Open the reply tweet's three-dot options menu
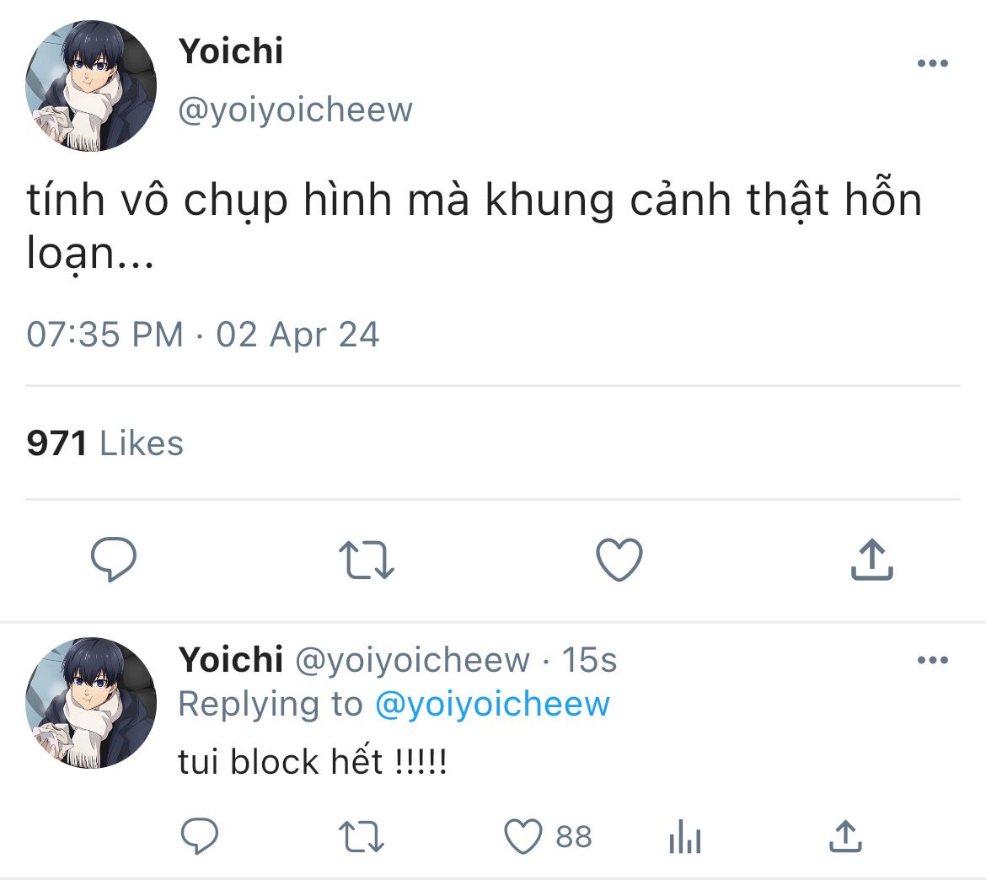The image size is (986, 880). [x=933, y=660]
